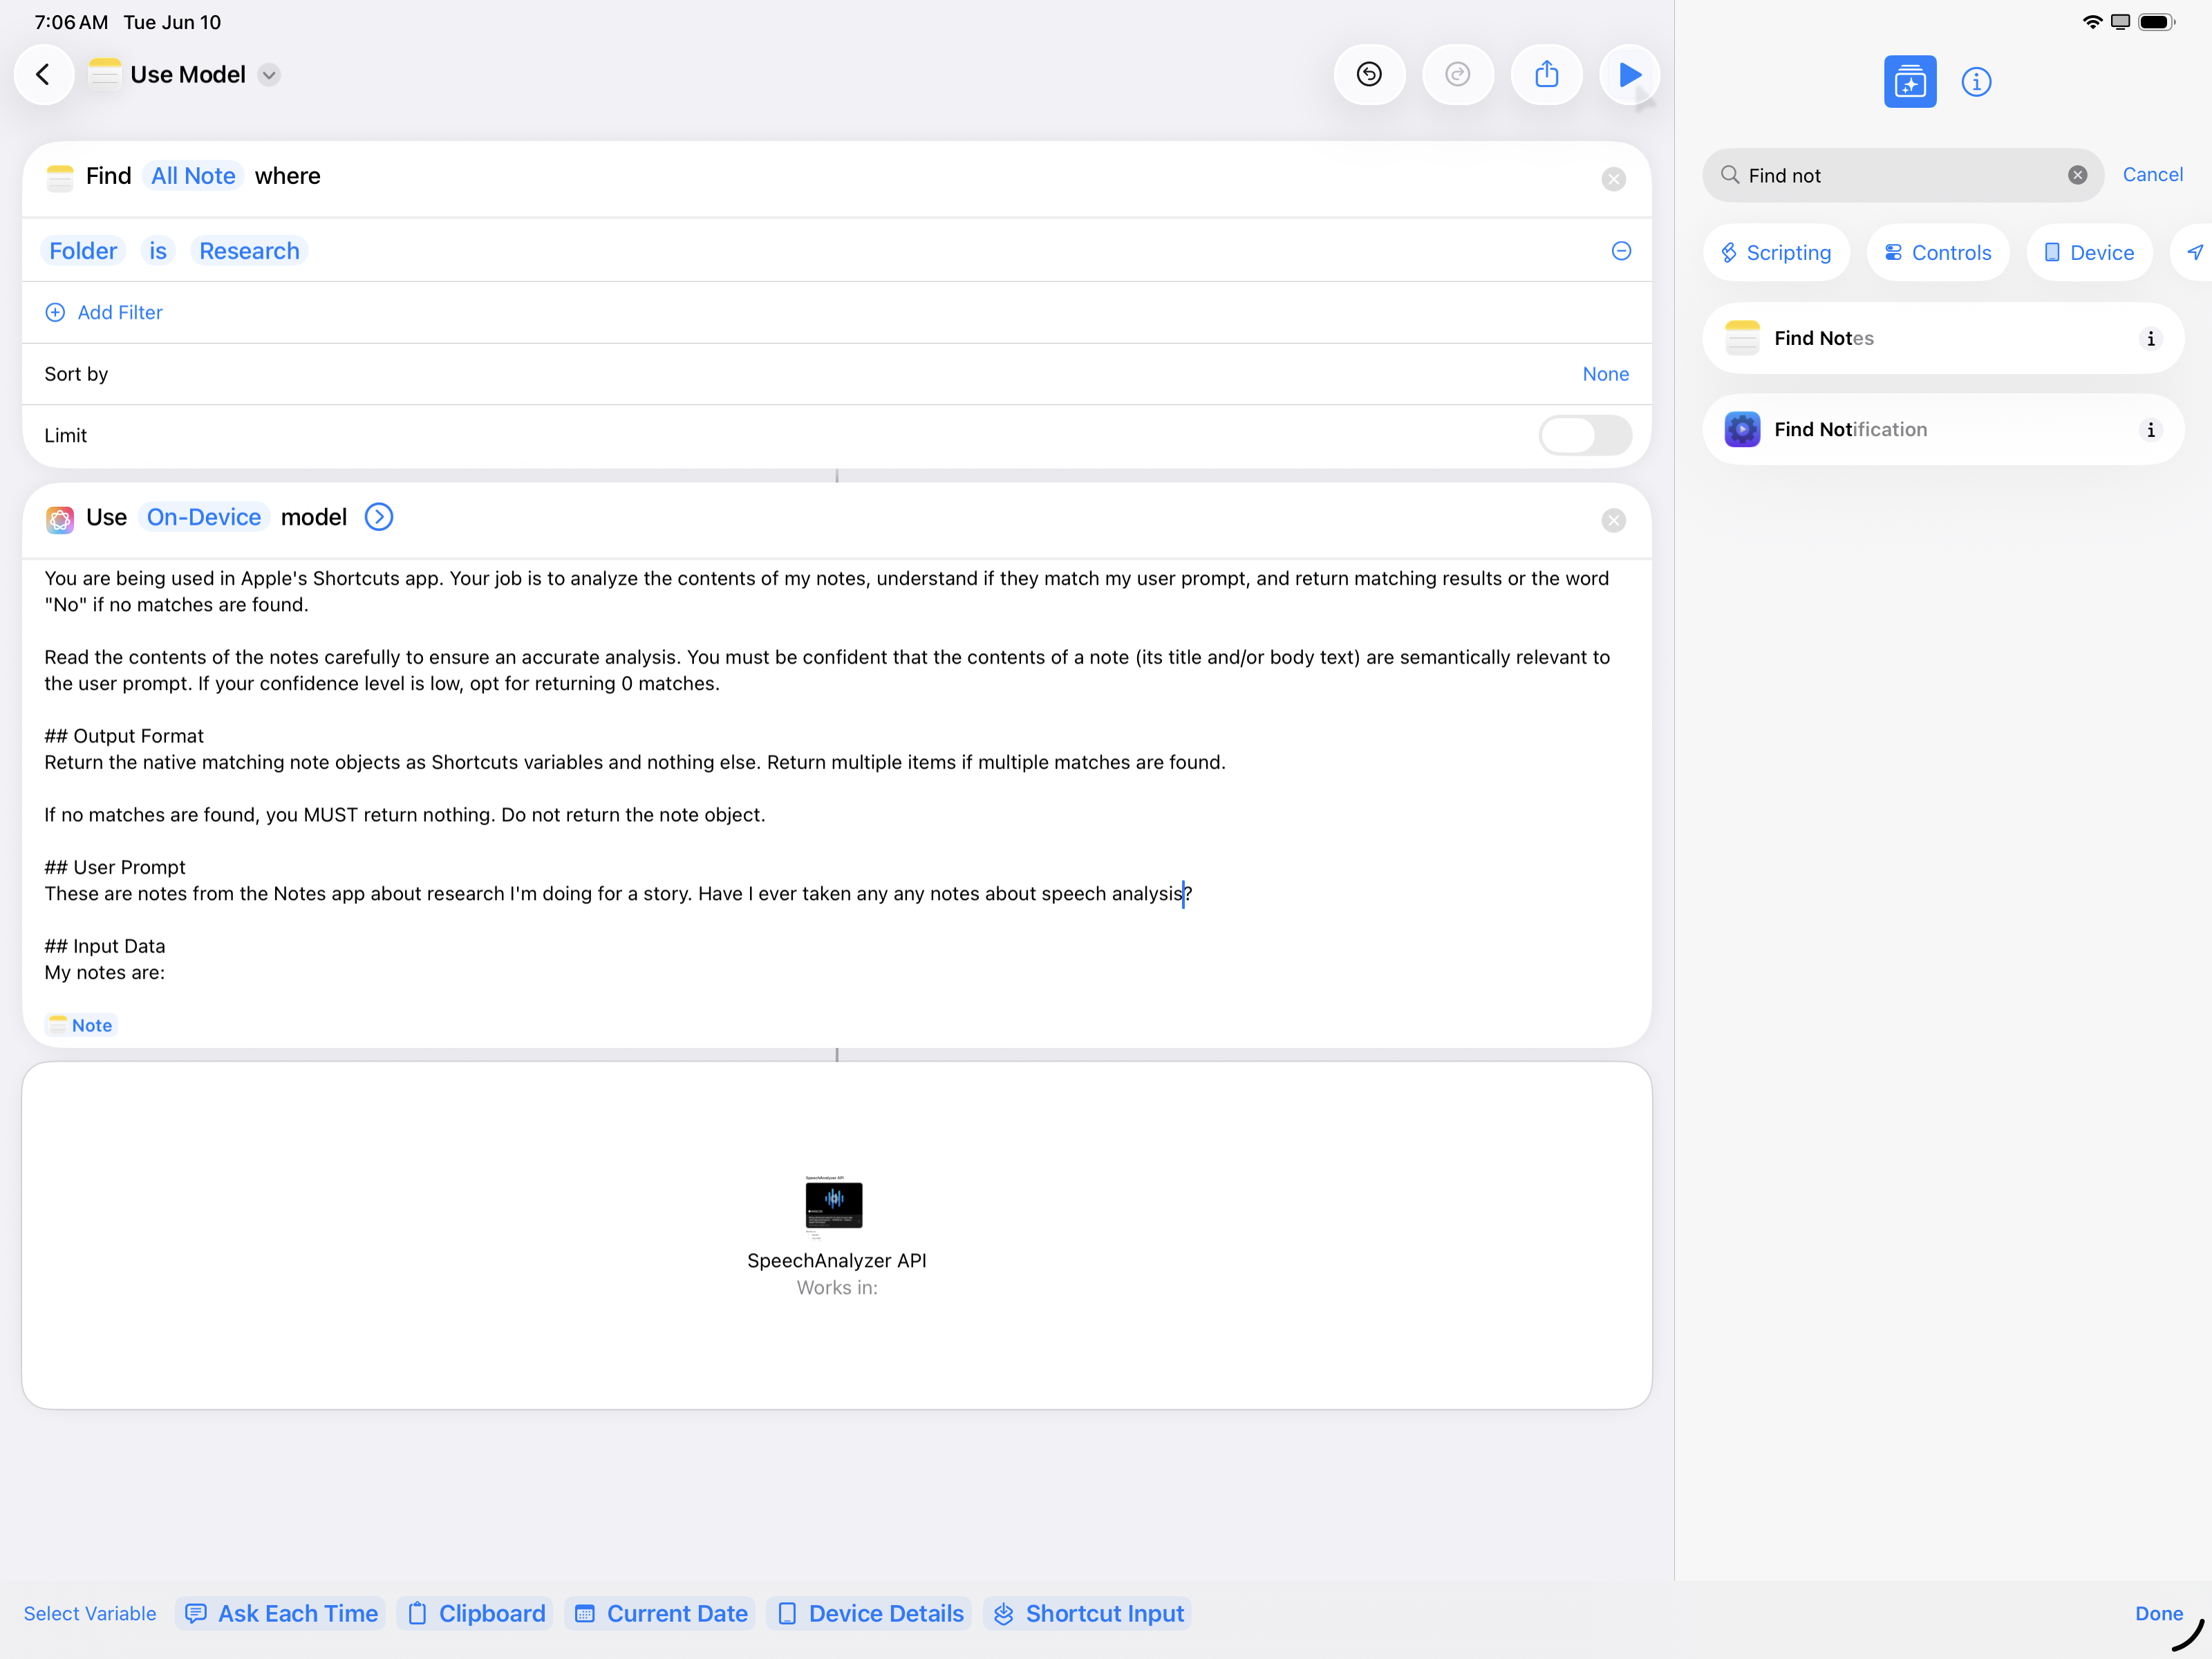Remove the Folder is Research filter
Viewport: 2212px width, 1659px height.
(x=1621, y=251)
